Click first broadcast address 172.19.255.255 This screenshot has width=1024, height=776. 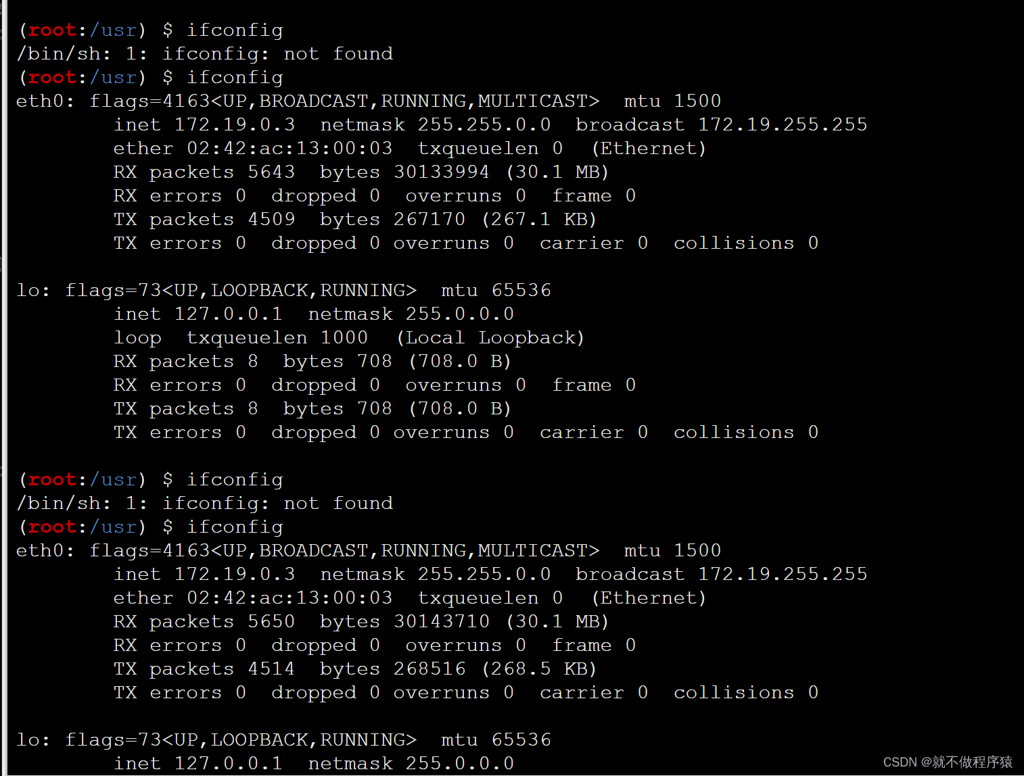tap(783, 125)
